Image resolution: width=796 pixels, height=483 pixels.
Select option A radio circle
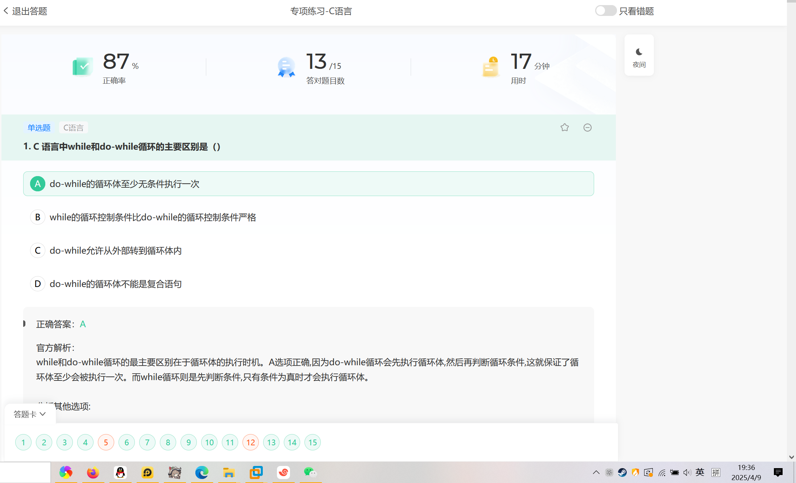pyautogui.click(x=38, y=184)
